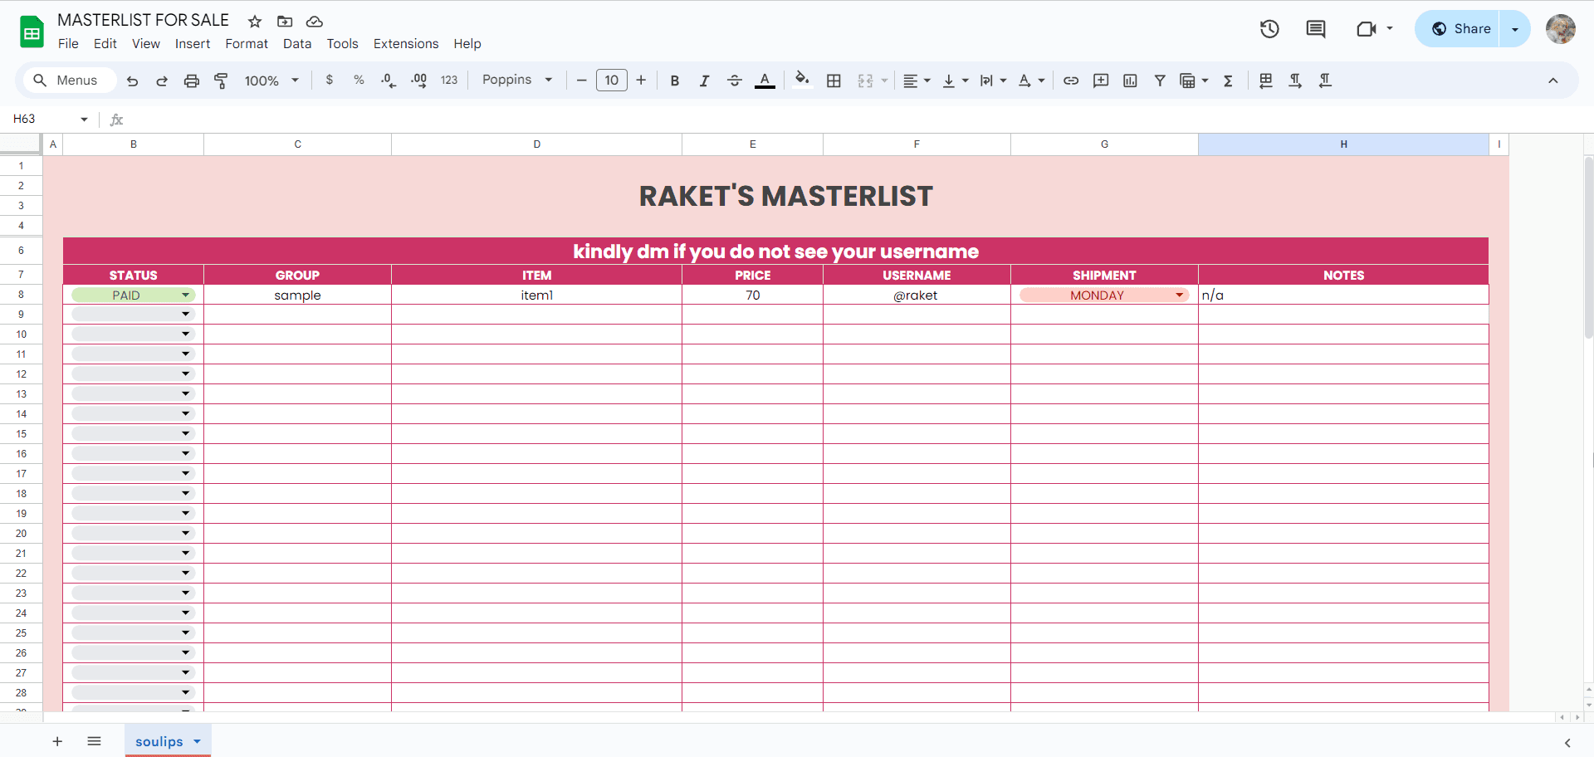Click the Insert link icon
The width and height of the screenshot is (1594, 757).
[1071, 81]
